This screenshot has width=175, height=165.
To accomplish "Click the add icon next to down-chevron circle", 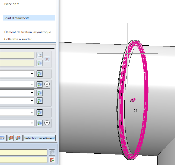I will point(40,123).
